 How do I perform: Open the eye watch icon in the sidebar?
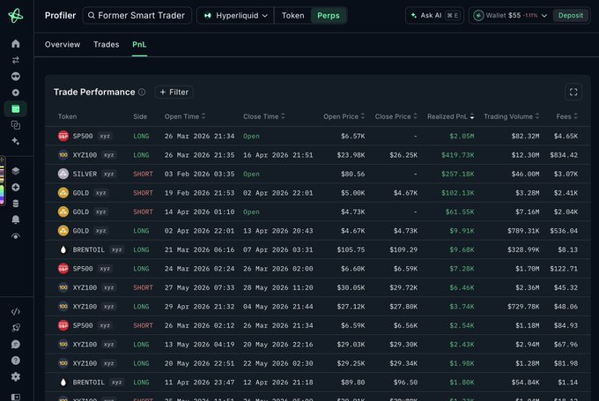tap(16, 236)
